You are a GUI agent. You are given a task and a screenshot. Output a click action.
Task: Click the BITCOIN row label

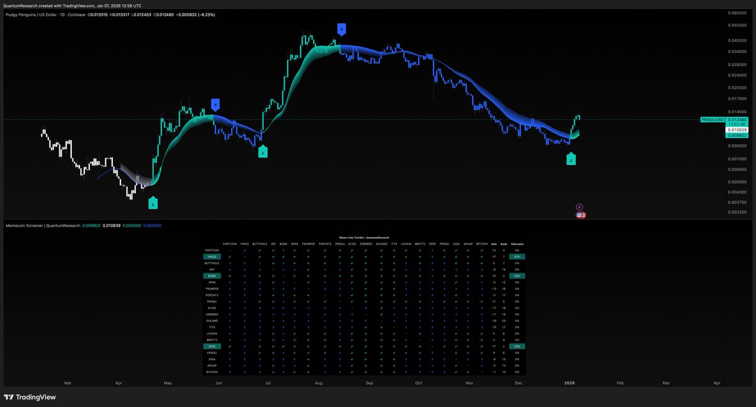coord(212,372)
